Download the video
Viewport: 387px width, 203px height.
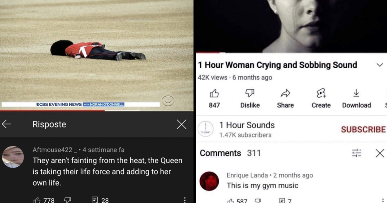[x=356, y=99]
